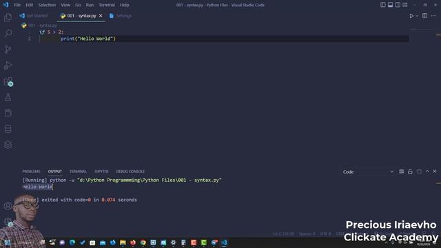Clear the output panel
Screen dimensions: 441x248
coord(401,172)
